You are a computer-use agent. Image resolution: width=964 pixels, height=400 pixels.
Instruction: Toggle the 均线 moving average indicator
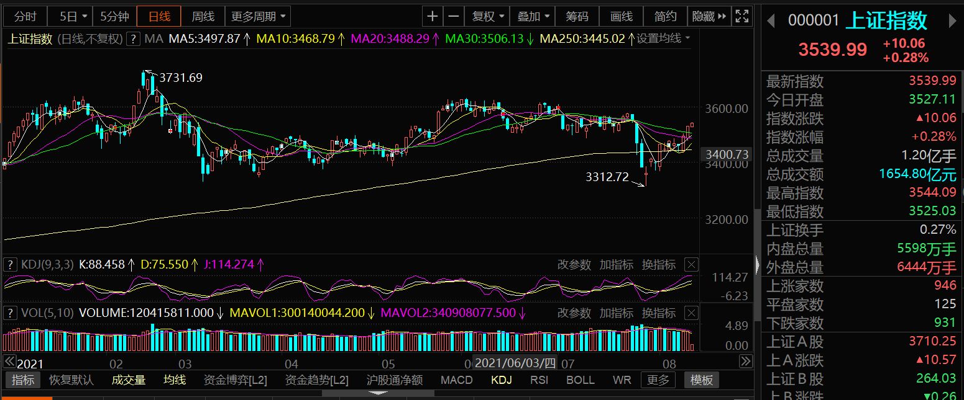pos(175,380)
